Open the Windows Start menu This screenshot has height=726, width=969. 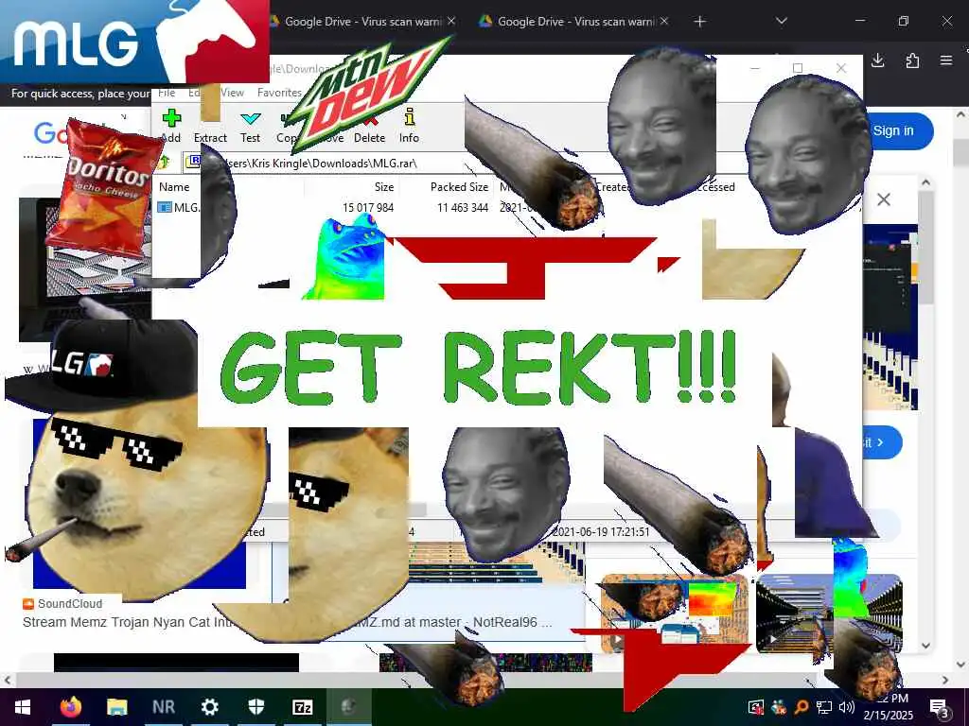pos(23,707)
